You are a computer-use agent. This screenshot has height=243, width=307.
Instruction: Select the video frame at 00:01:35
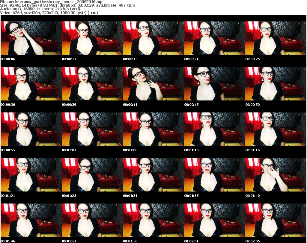(x=214, y=175)
